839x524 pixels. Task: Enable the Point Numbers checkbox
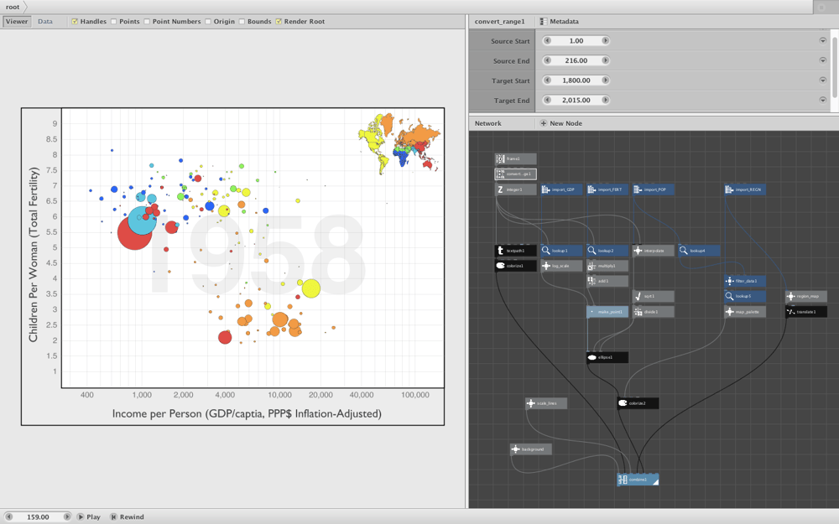[147, 22]
